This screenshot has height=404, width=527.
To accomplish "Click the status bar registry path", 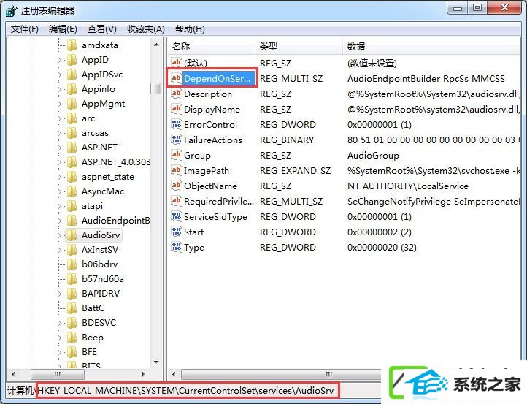I will [x=186, y=391].
